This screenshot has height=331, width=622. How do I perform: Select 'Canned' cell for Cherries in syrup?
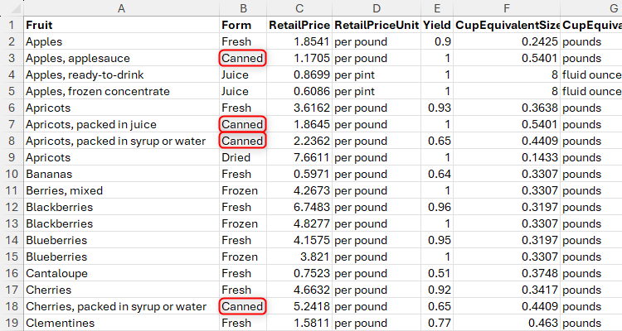(242, 306)
